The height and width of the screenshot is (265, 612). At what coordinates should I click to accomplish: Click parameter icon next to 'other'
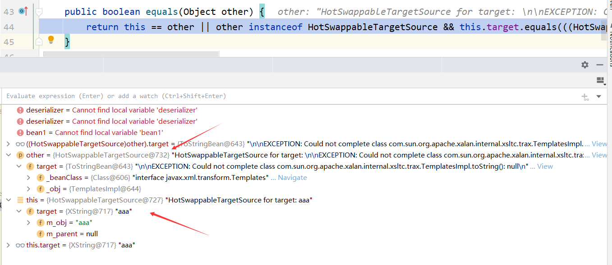[20, 155]
